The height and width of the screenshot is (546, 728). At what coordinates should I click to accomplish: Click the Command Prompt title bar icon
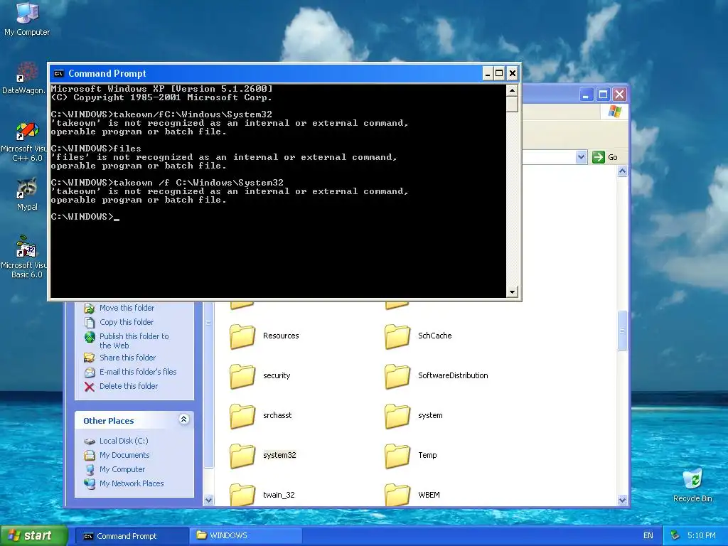[58, 73]
